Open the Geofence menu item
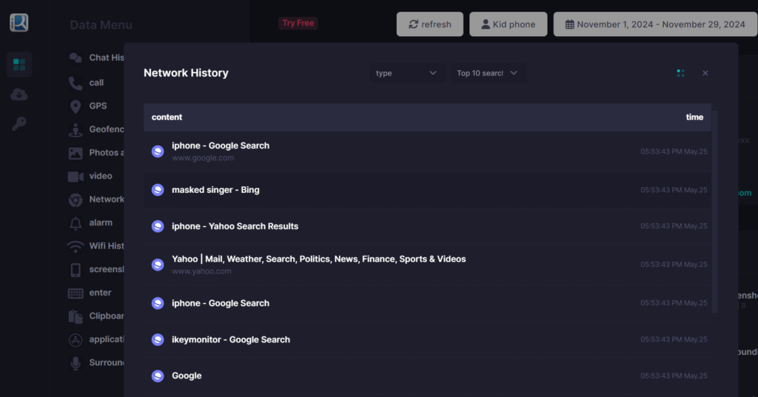The width and height of the screenshot is (758, 397). point(96,129)
